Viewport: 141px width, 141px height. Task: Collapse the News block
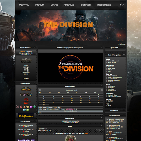pos(102,126)
